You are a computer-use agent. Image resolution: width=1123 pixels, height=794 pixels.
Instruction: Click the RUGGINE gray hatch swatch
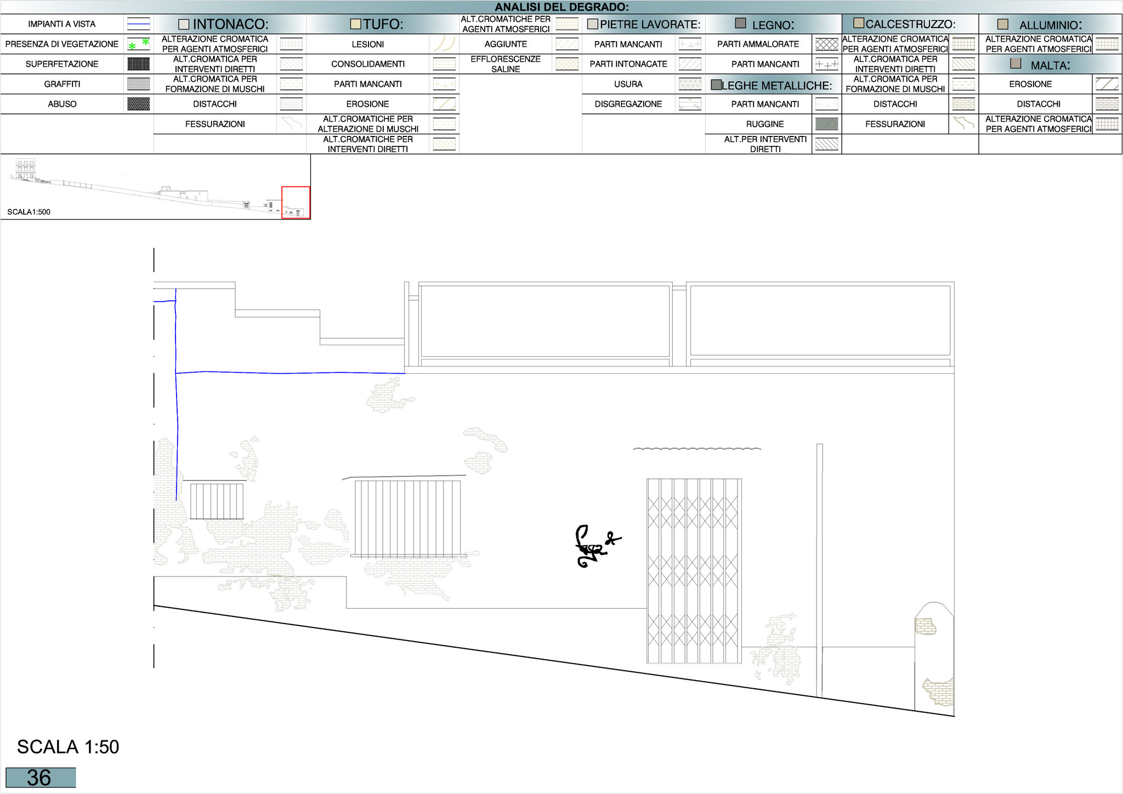point(826,124)
